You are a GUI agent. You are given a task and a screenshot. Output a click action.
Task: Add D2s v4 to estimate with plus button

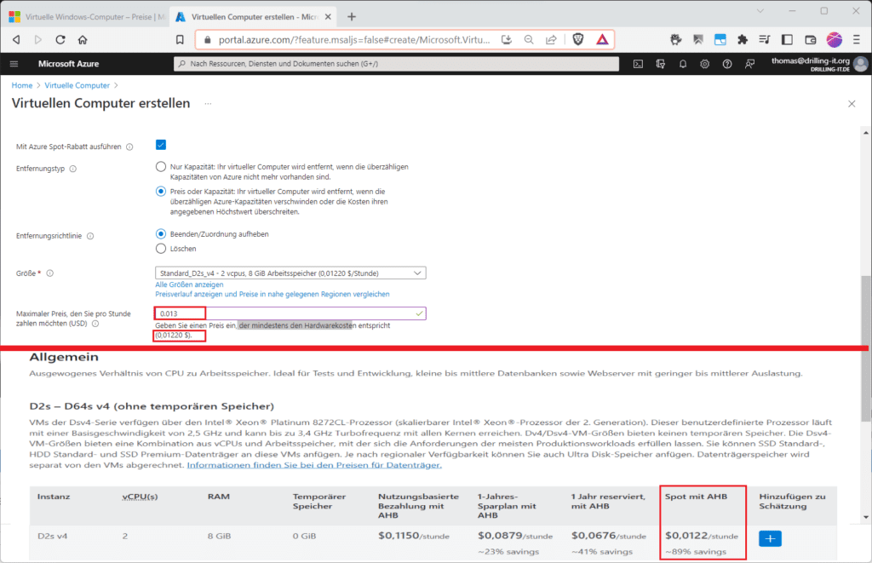[x=770, y=538]
